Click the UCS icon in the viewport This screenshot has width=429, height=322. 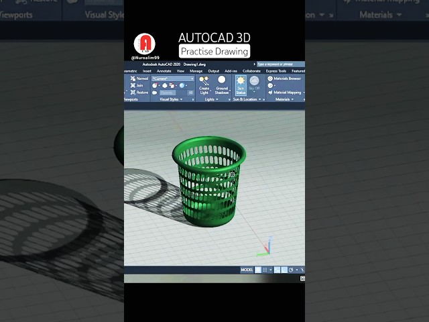coord(264,247)
